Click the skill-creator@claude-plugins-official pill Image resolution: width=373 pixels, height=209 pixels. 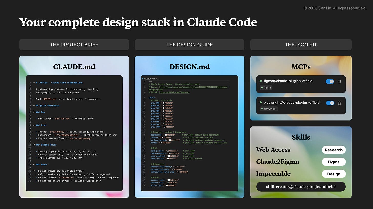point(301,187)
